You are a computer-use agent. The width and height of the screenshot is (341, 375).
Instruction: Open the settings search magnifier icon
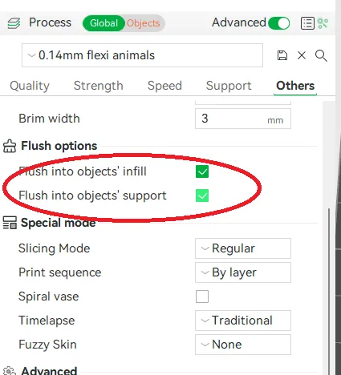coord(321,55)
